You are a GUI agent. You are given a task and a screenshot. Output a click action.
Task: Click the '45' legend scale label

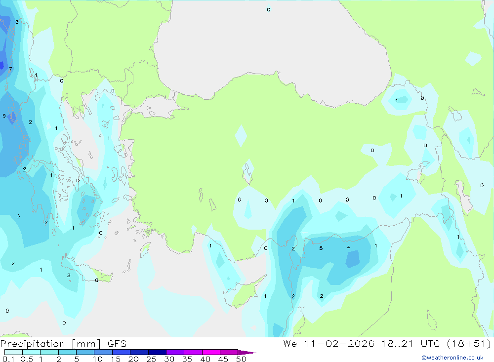[223, 359]
